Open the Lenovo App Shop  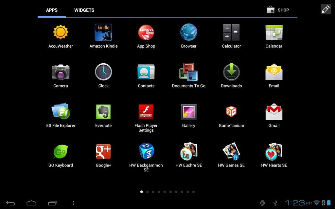coord(146,32)
